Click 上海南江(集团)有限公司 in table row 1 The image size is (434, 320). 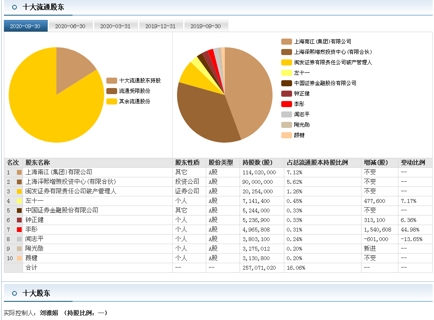59,172
